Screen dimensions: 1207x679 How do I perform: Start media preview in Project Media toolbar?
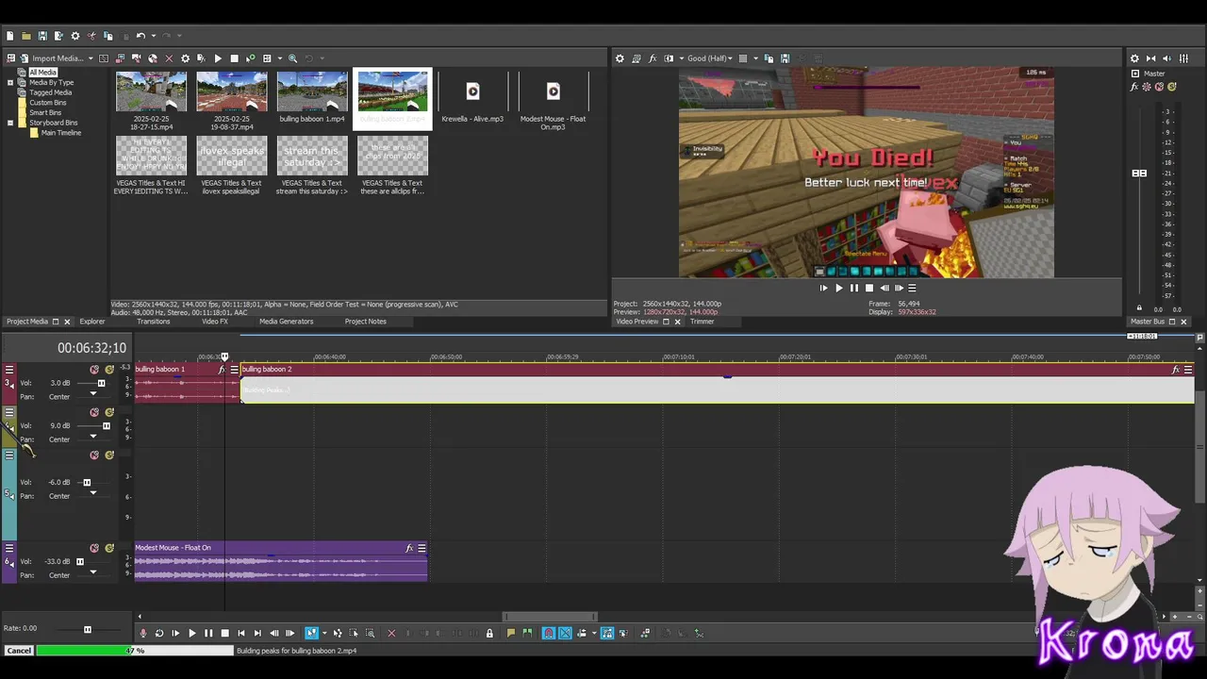tap(218, 58)
